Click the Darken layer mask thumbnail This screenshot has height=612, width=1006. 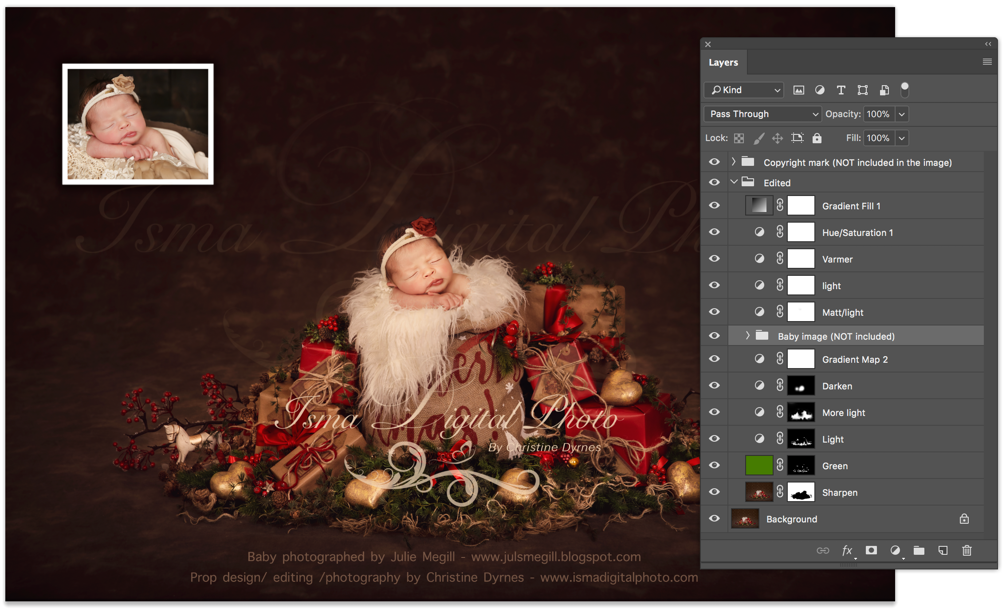click(801, 385)
